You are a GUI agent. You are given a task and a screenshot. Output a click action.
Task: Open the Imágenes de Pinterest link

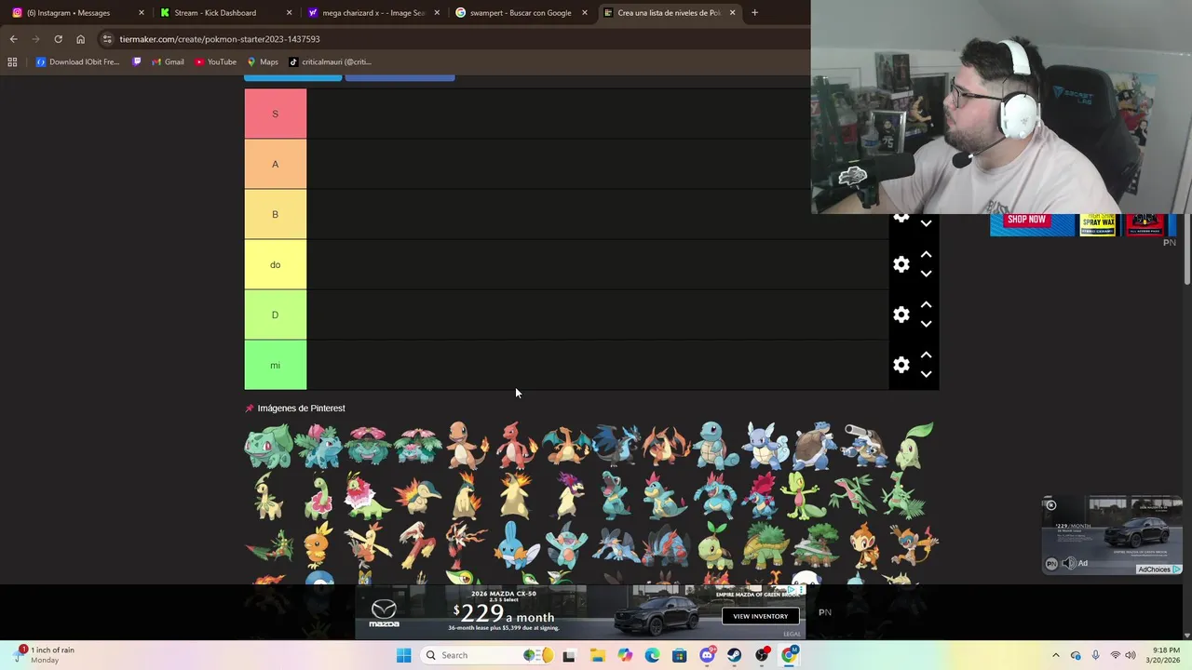[301, 409]
